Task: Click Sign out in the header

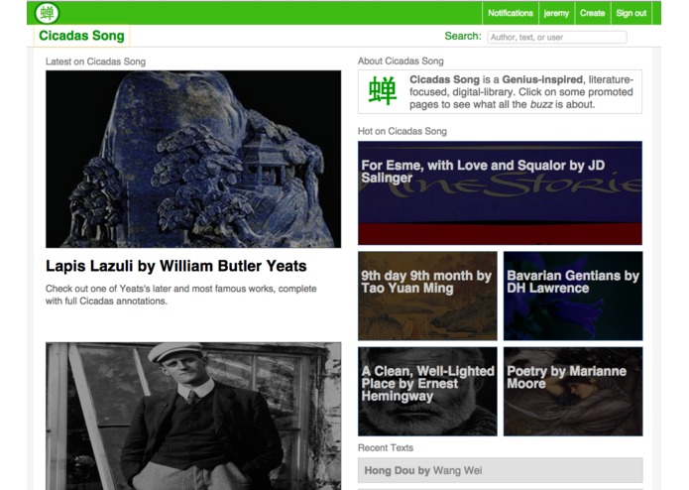Action: [631, 13]
